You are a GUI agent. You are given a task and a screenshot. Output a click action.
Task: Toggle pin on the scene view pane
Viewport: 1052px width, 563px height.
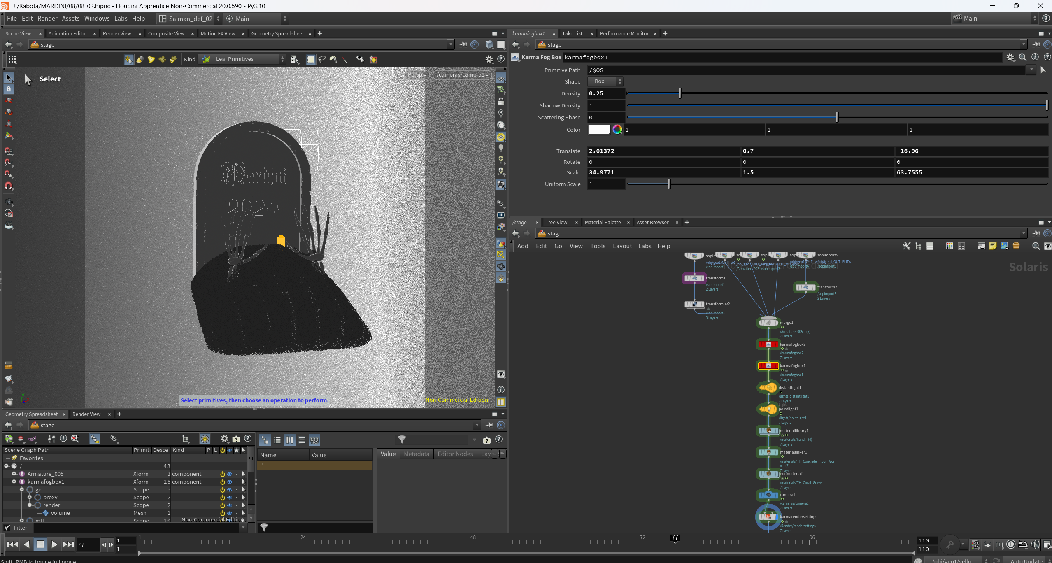(463, 44)
